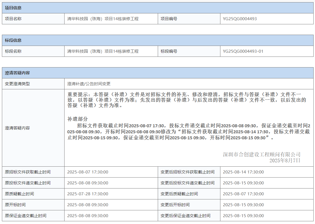Click the 标段编号 label
315x224 pixels.
coord(169,51)
